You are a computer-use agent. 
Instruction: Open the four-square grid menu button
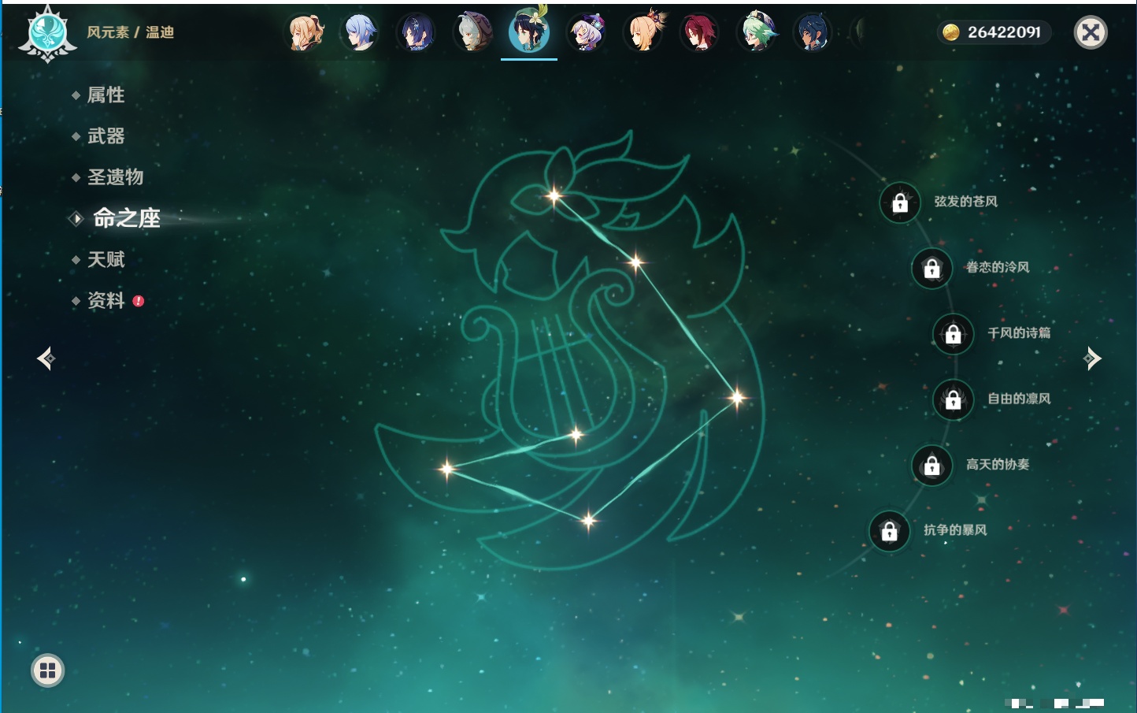point(47,670)
